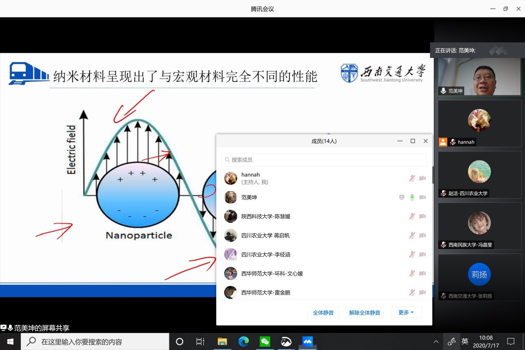Screen dimensions: 525x350
Task: Toggle microphone for 陕西科技大学-陈慧媛
Action: [412, 217]
